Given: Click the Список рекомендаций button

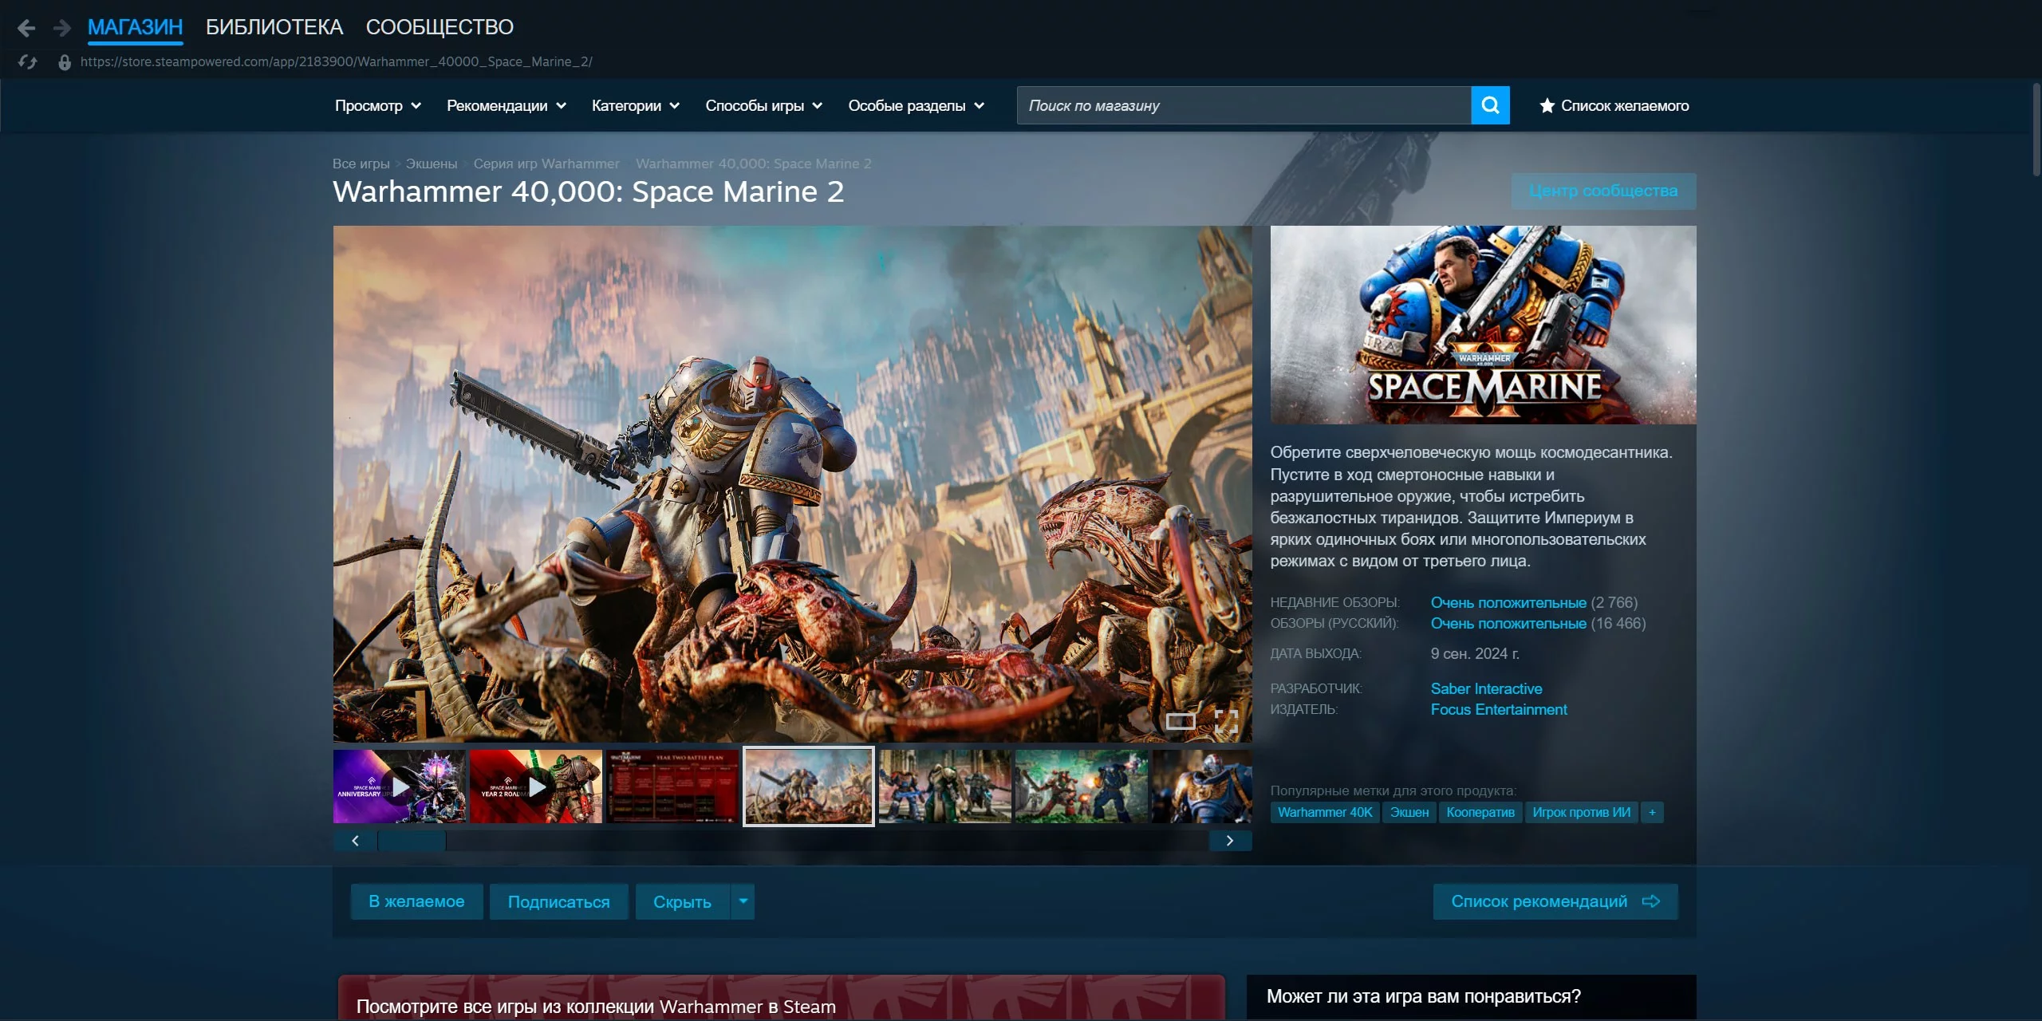Looking at the screenshot, I should [1555, 901].
